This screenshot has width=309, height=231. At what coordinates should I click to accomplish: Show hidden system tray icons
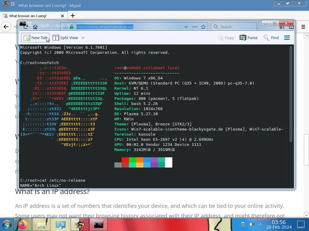click(260, 224)
